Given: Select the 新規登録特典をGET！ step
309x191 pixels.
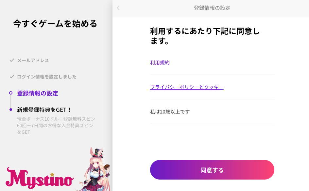Looking at the screenshot, I should point(44,110).
